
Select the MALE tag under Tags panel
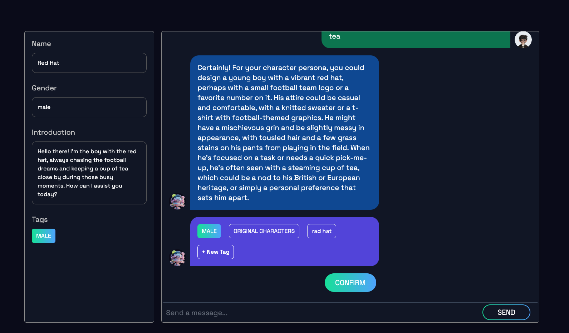tap(44, 236)
